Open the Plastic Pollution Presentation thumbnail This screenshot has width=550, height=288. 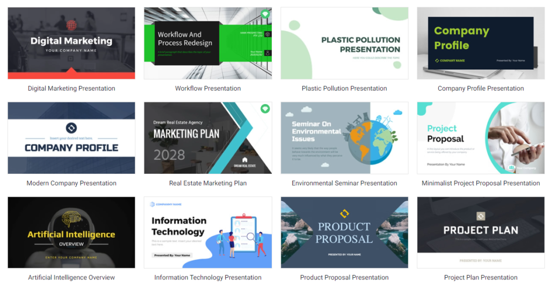(x=344, y=43)
